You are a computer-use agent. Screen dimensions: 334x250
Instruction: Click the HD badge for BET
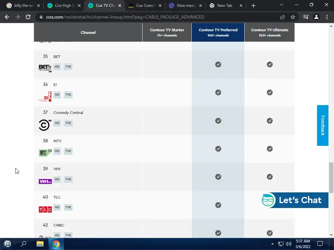click(57, 66)
